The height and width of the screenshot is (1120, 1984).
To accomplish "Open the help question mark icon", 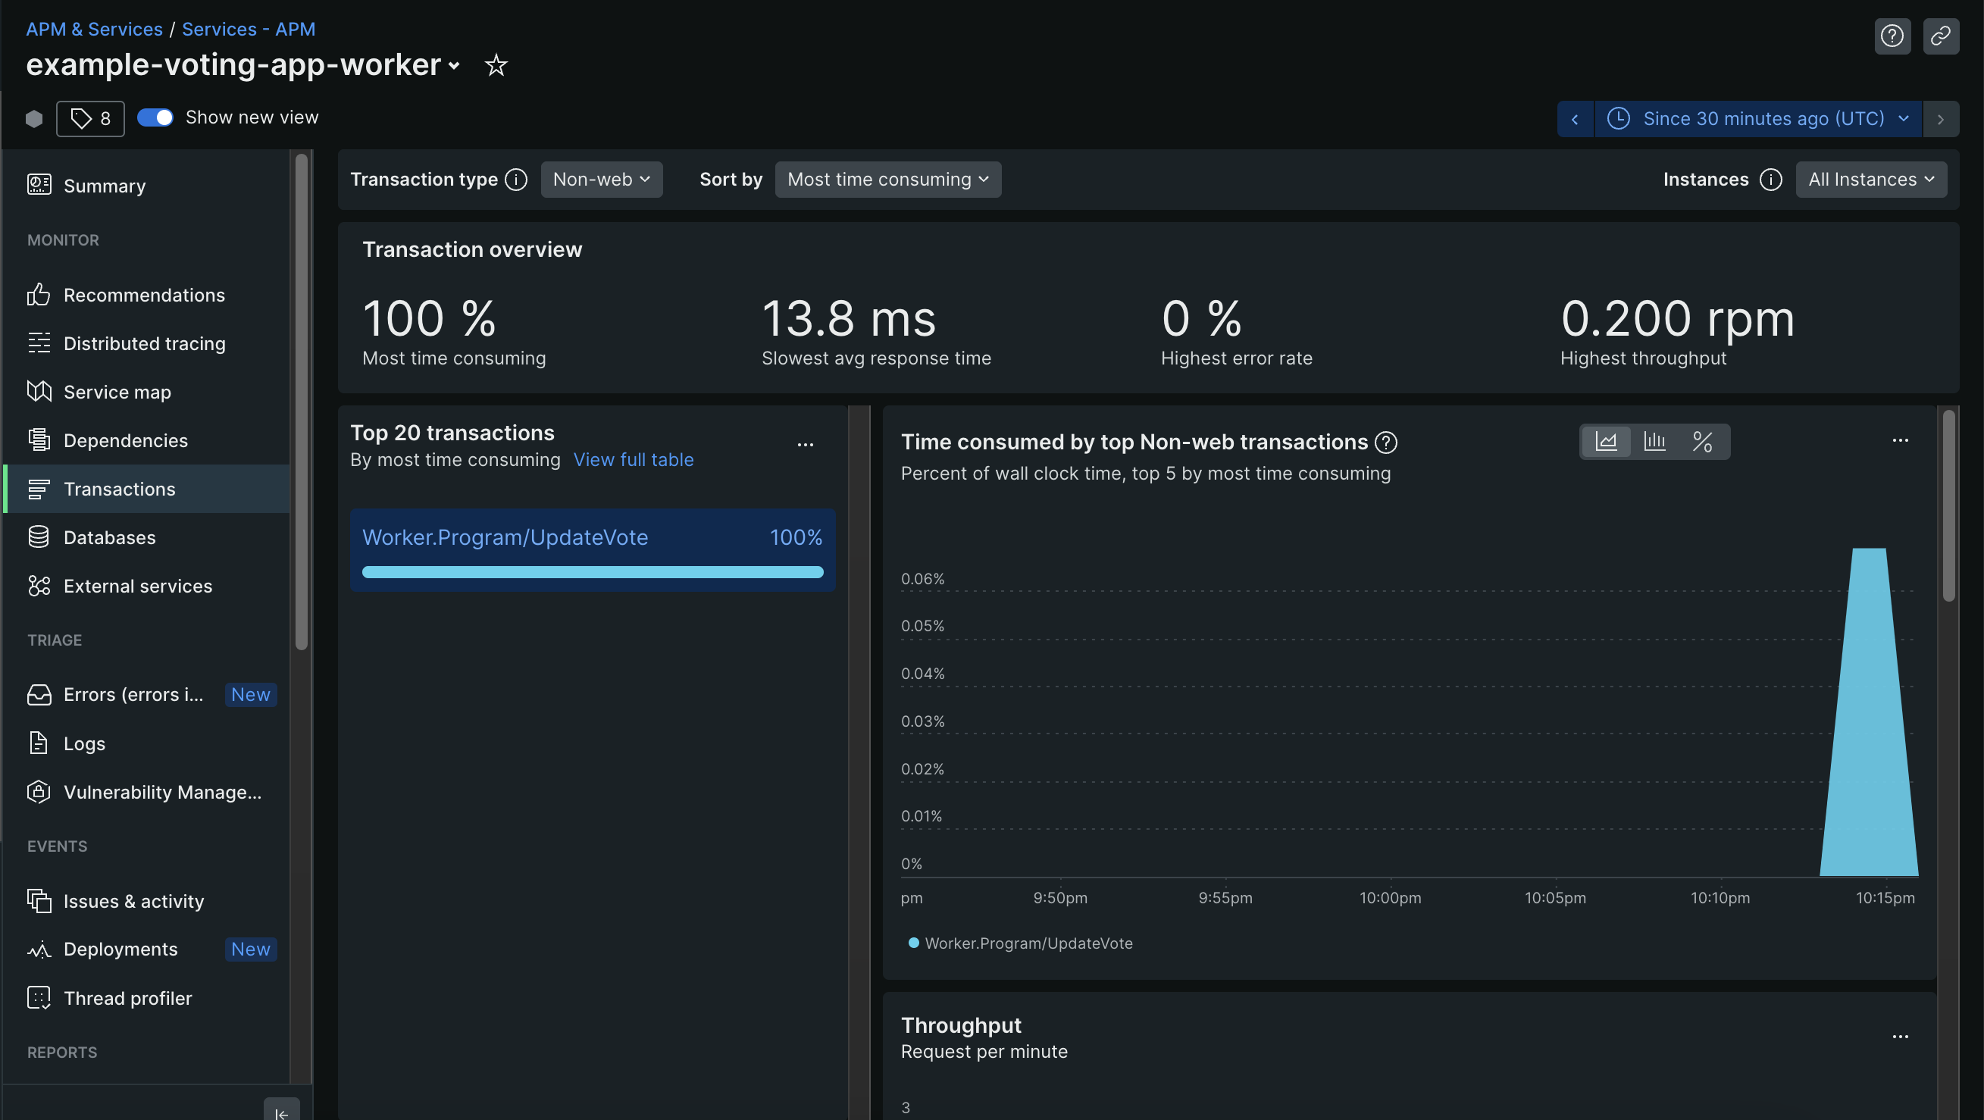I will [1892, 36].
